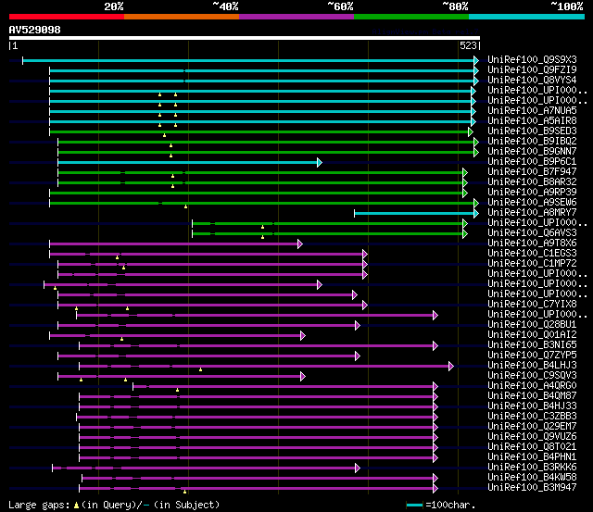Select the UniRef100_Q01AI2 label
Screen dimensions: 593x512
[532, 335]
